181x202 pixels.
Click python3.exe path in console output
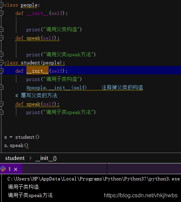point(93,179)
